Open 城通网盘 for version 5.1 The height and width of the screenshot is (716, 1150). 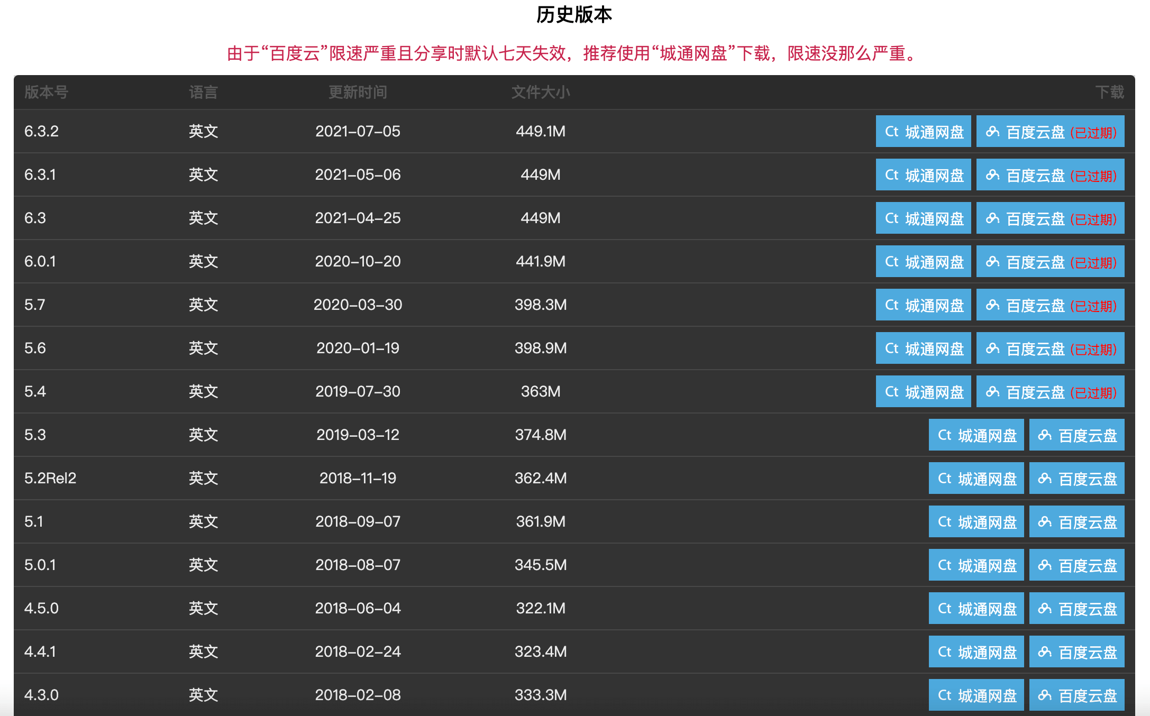[x=976, y=521]
